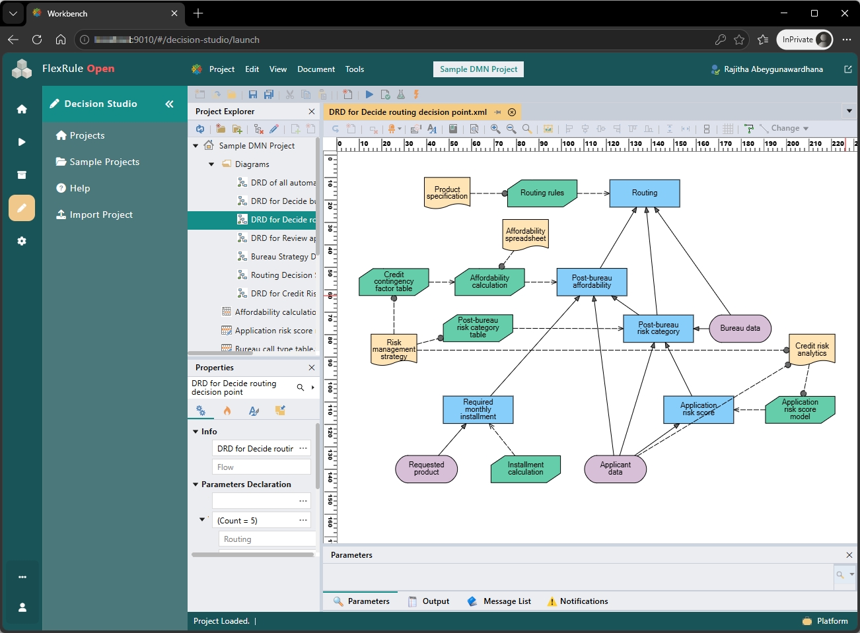Click the Validate document icon

pos(385,94)
